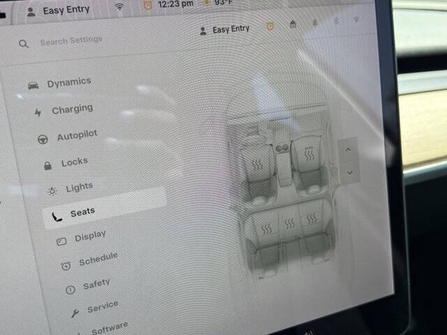
Task: Open the Locks settings menu
Action: [75, 162]
